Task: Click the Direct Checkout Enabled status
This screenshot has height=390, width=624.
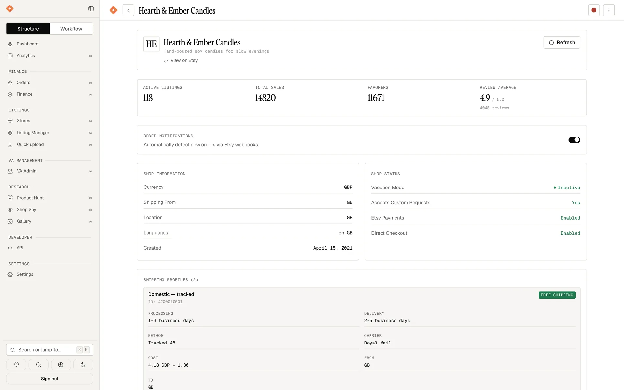Action: tap(570, 233)
